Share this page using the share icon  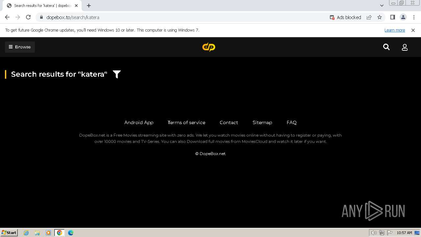point(369,17)
